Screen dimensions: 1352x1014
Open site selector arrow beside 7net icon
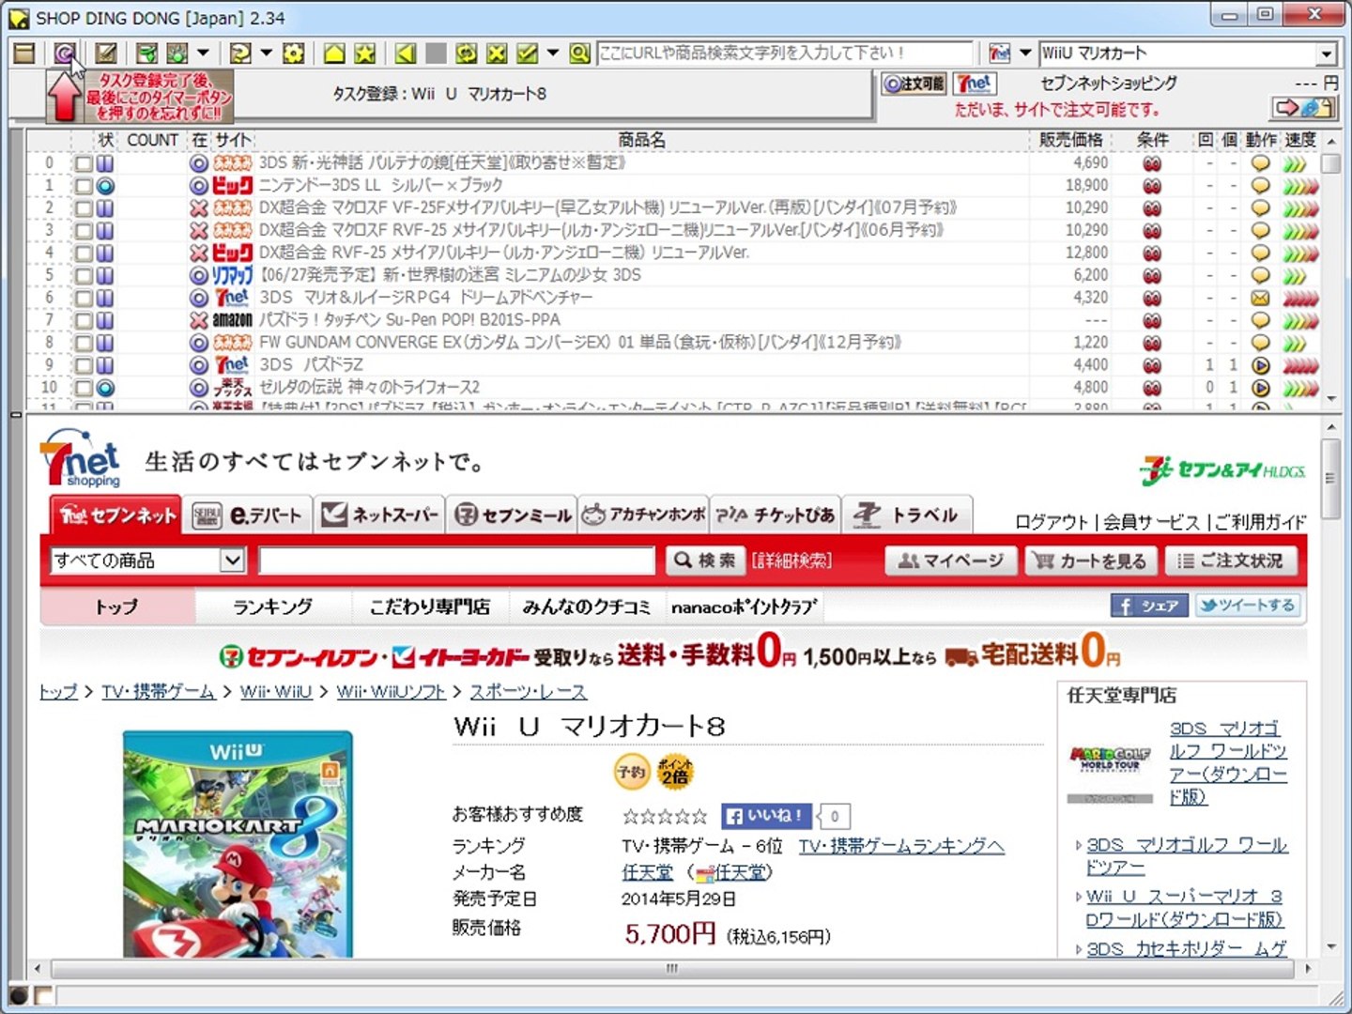[1025, 54]
